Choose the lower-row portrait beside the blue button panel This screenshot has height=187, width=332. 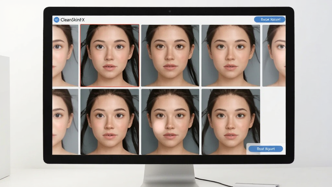pyautogui.click(x=231, y=122)
